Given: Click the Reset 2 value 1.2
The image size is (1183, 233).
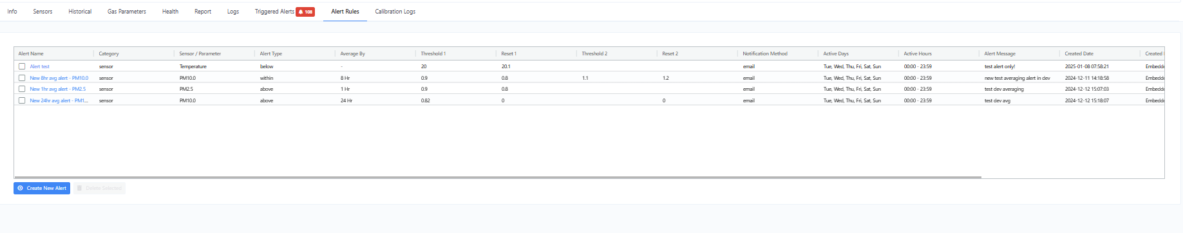Looking at the screenshot, I should pos(665,78).
